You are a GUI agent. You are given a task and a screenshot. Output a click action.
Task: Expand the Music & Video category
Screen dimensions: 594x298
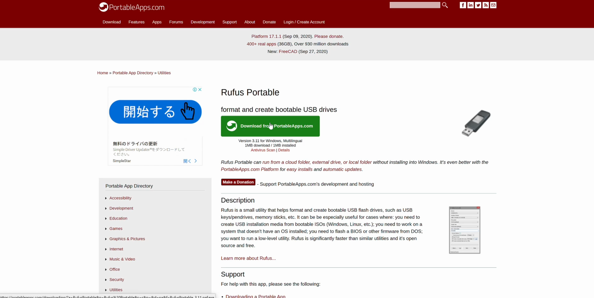(122, 259)
